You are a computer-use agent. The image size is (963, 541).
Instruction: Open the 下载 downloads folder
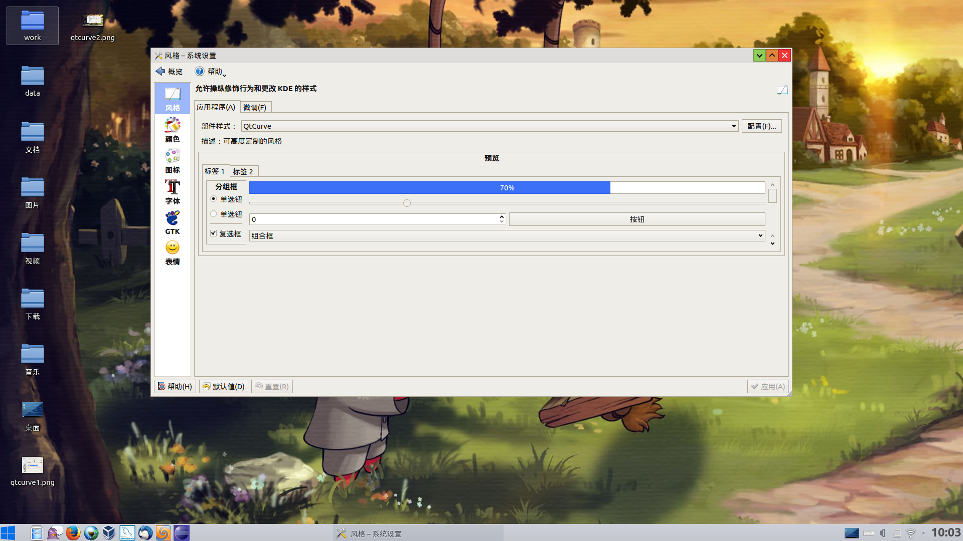pyautogui.click(x=33, y=304)
